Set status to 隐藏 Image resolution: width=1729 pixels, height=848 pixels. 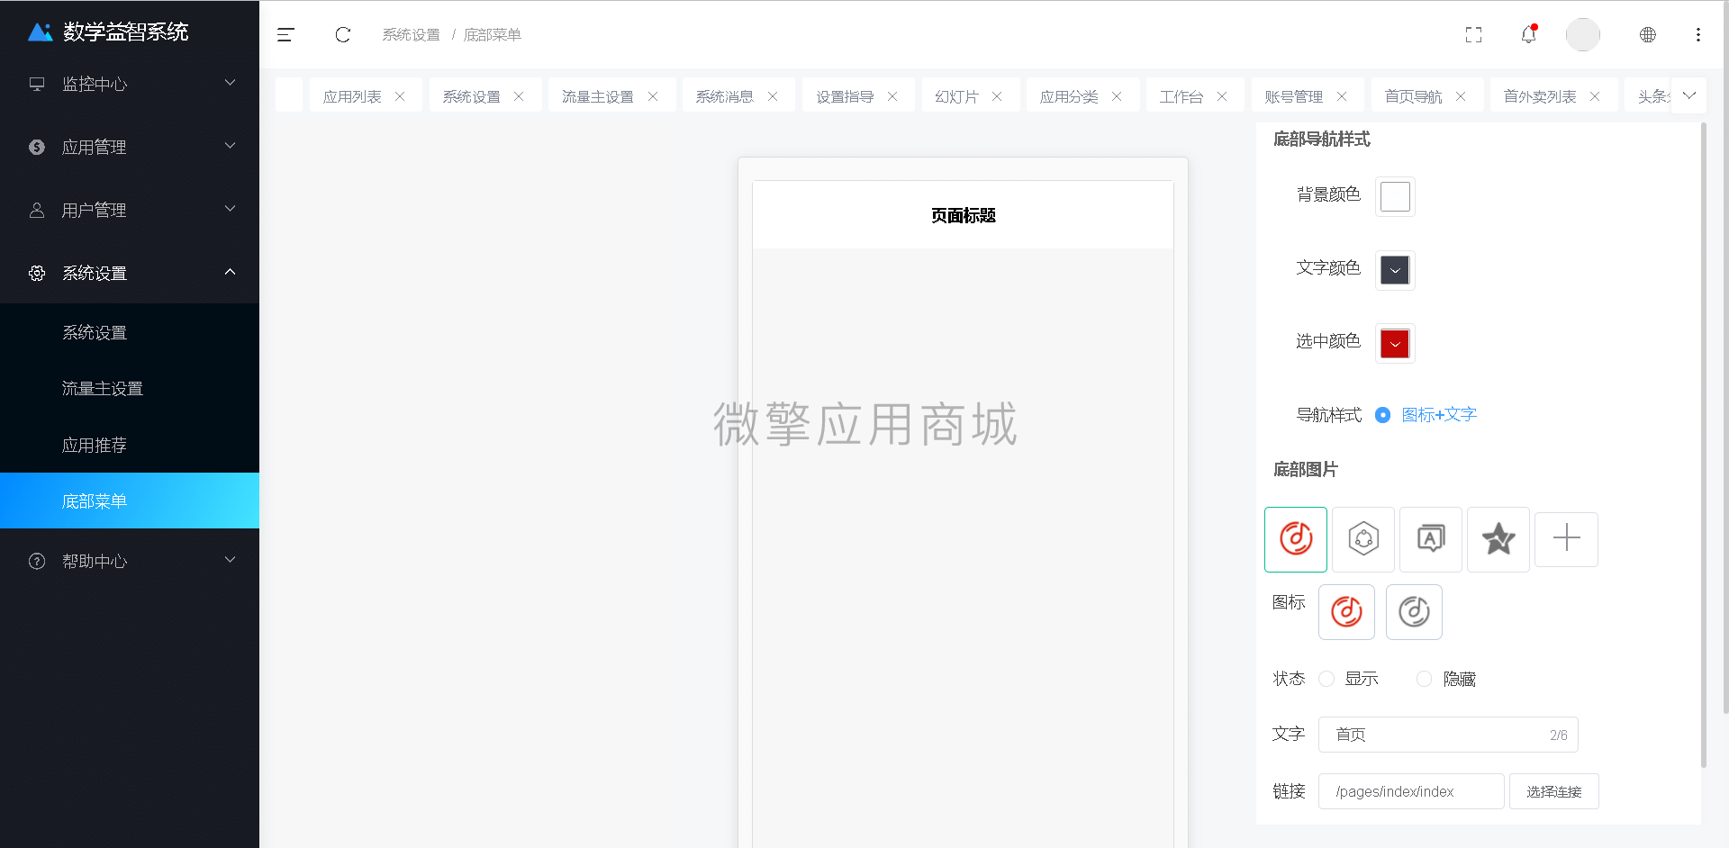click(x=1424, y=679)
